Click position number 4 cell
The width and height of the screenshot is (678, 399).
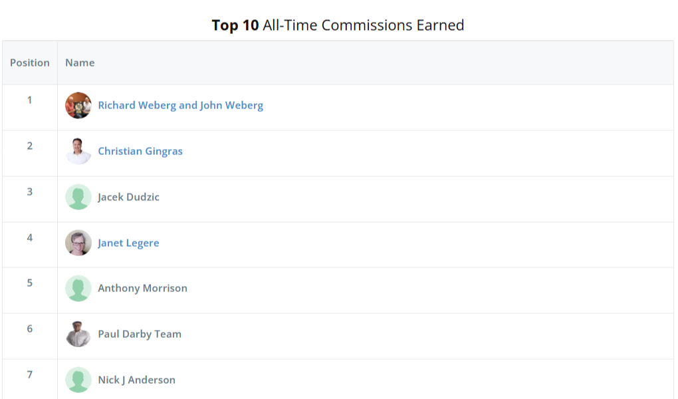(x=30, y=238)
